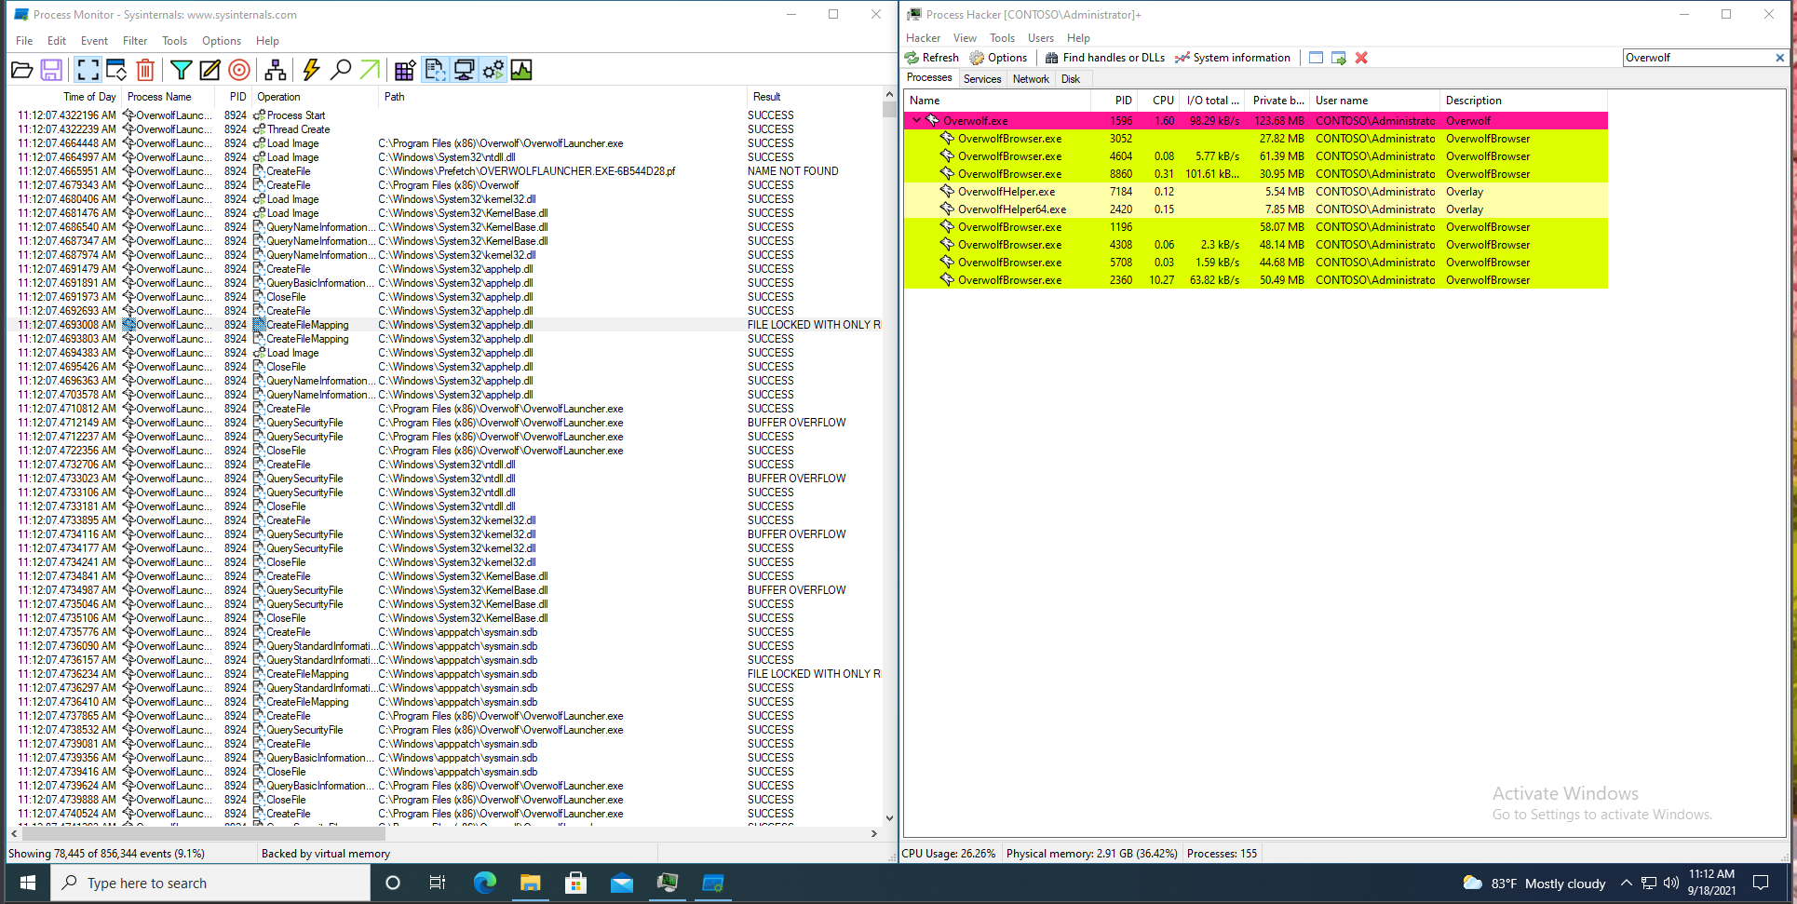1797x904 pixels.
Task: Click the Open file icon in Process Monitor
Action: [22, 70]
